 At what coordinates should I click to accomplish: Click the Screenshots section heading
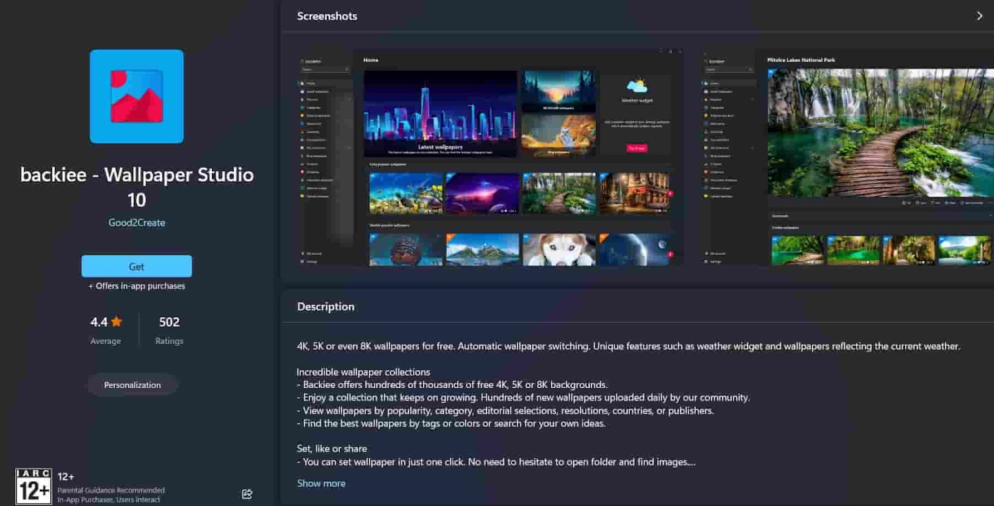[x=327, y=16]
